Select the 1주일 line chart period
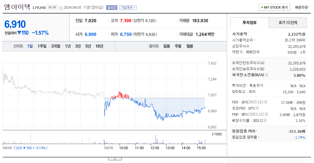Viewport: 314px width, 163px height. (42, 46)
